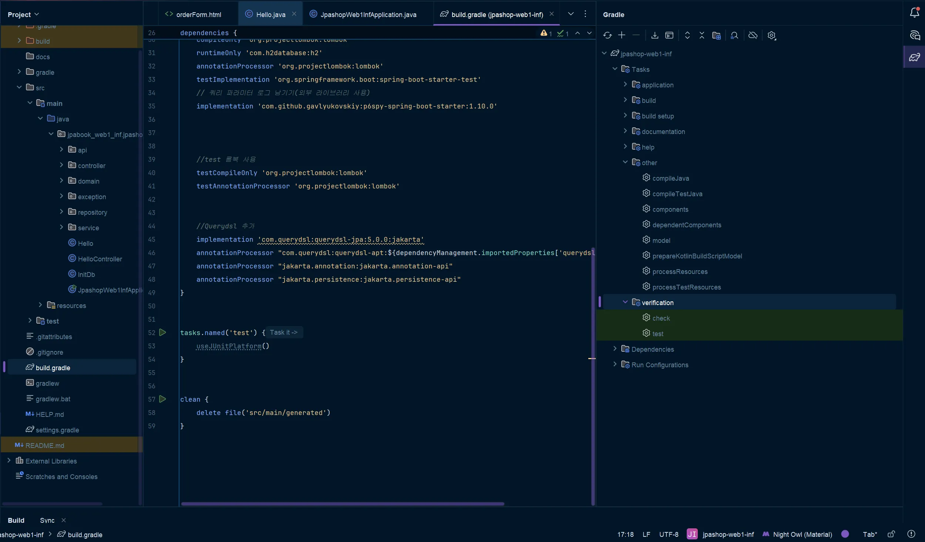925x542 pixels.
Task: Open notifications via bell icon
Action: [x=914, y=12]
